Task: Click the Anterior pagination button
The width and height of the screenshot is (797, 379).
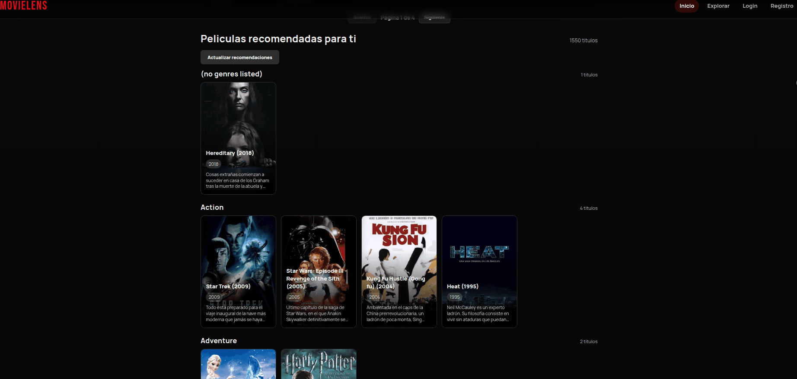Action: 362,18
